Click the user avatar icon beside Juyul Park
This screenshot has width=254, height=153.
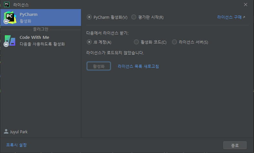coord(6,131)
